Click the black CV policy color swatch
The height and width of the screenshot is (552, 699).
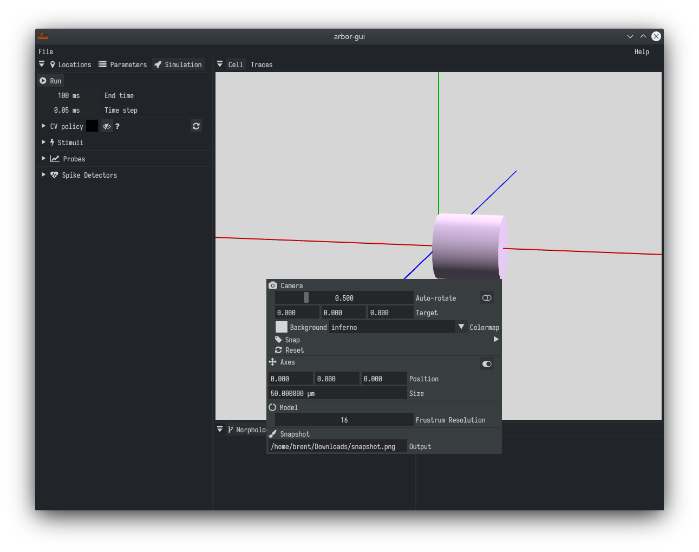(92, 126)
